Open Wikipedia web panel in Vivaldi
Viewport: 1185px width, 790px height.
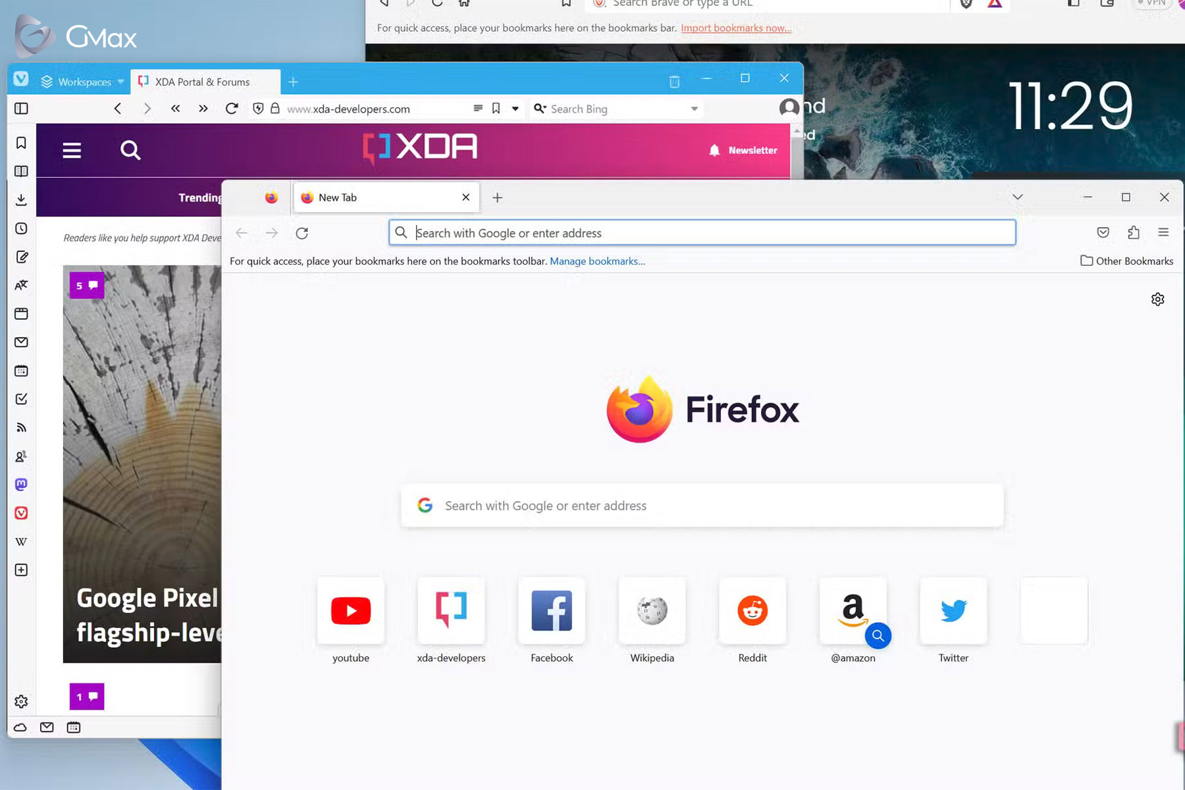[21, 541]
